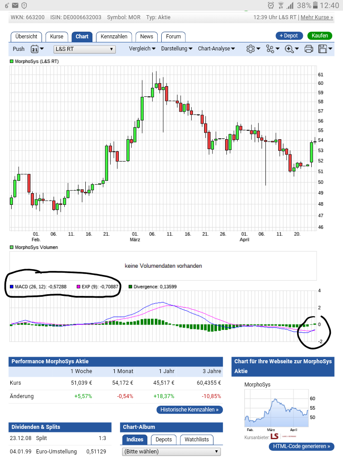343x457 pixels.
Task: Tap the alert notification icon in status bar
Action: tap(24, 5)
